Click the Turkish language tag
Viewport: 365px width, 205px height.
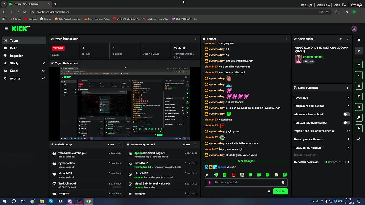coord(309,61)
